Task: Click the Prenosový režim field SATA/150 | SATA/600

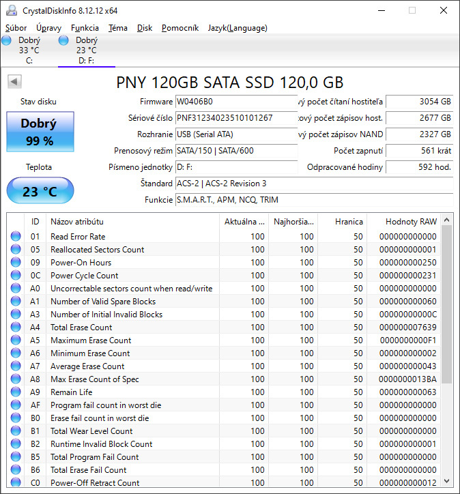Action: click(x=236, y=151)
